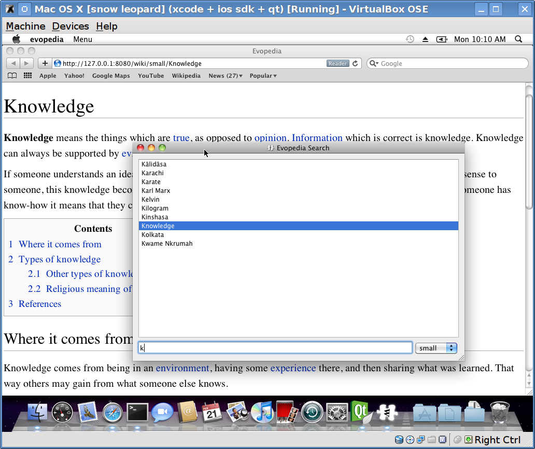The height and width of the screenshot is (449, 535).
Task: Click the Spotlight magnifying glass icon
Action: 518,39
